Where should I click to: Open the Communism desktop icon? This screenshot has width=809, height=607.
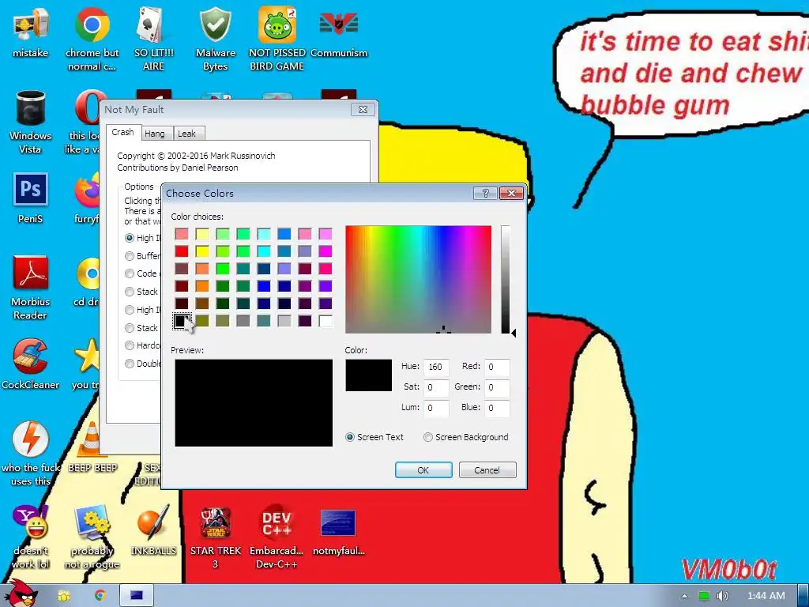[338, 32]
